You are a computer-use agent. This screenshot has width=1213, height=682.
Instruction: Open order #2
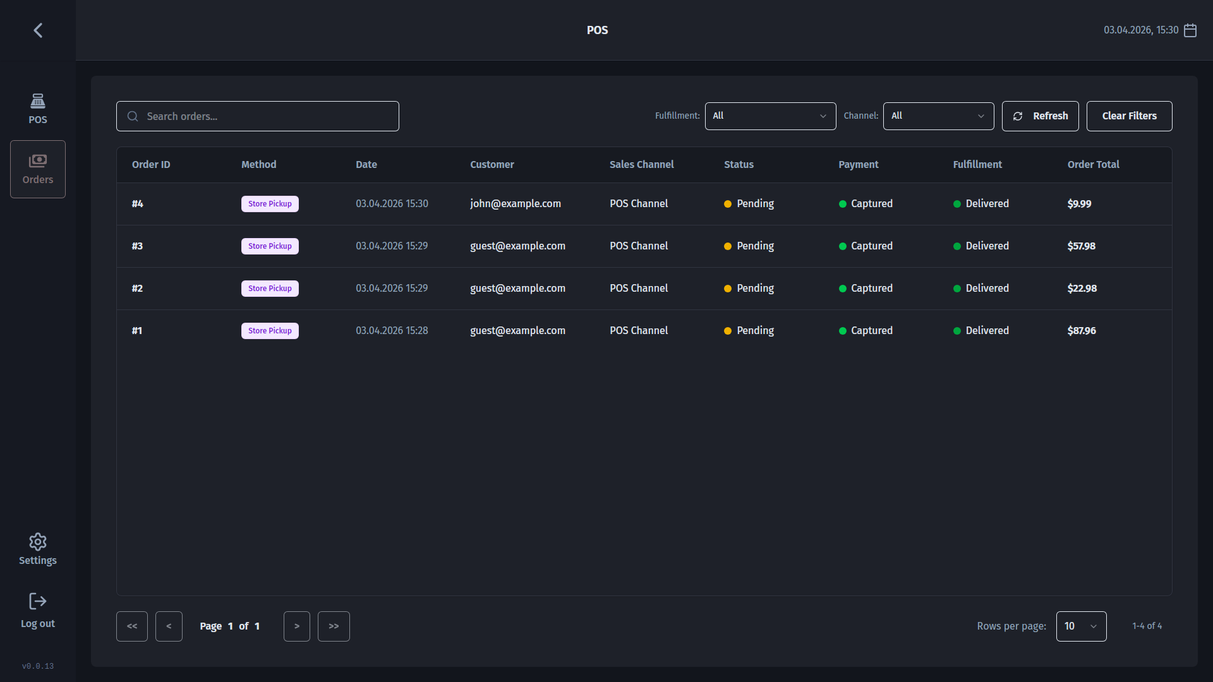[644, 289]
